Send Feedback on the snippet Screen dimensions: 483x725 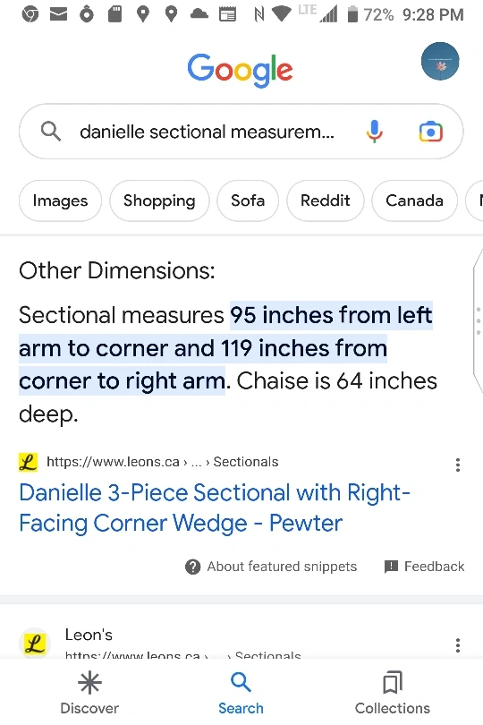pyautogui.click(x=424, y=567)
